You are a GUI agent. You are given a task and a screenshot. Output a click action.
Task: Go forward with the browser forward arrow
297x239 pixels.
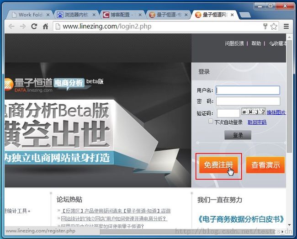[x=23, y=27]
